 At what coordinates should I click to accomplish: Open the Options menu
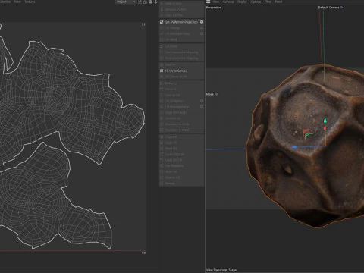(256, 2)
